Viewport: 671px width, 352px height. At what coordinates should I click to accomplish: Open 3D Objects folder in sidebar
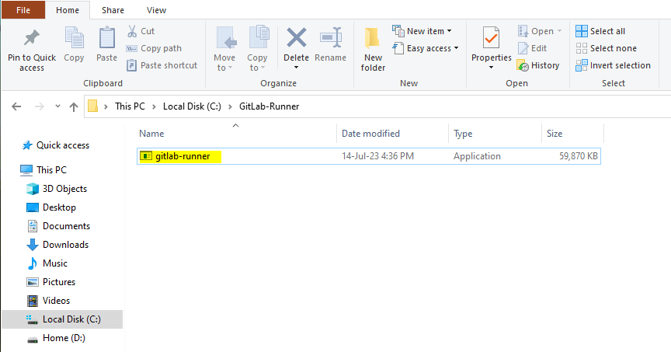(x=57, y=189)
